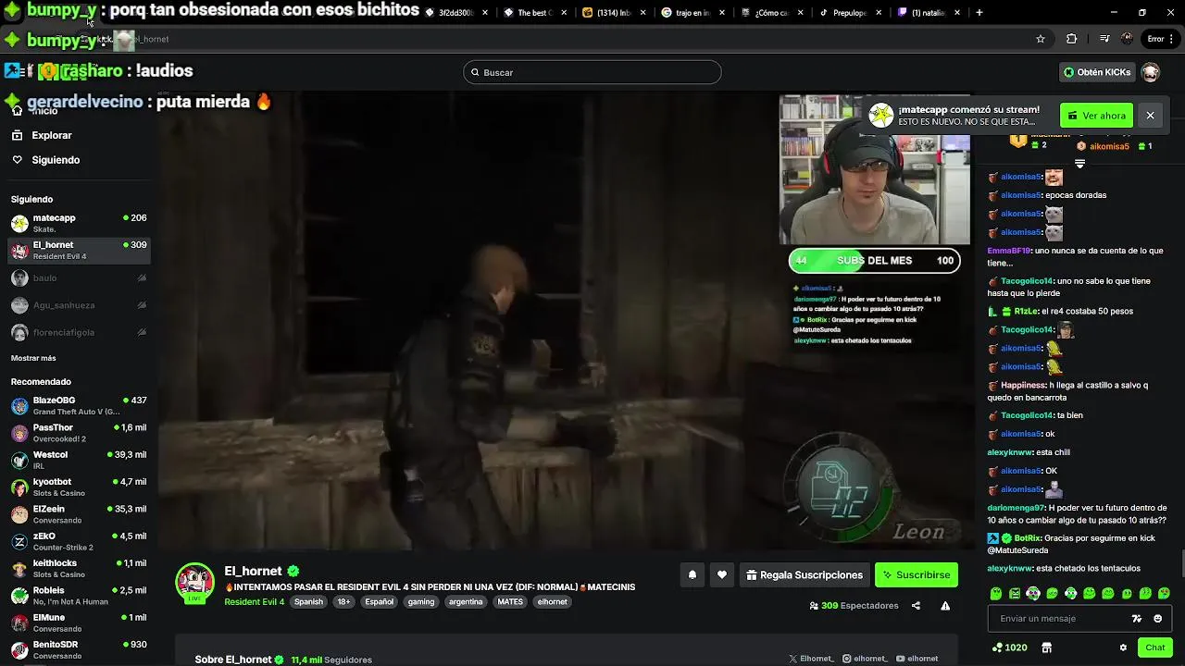
Task: Click the Suscribirse button
Action: click(x=917, y=574)
